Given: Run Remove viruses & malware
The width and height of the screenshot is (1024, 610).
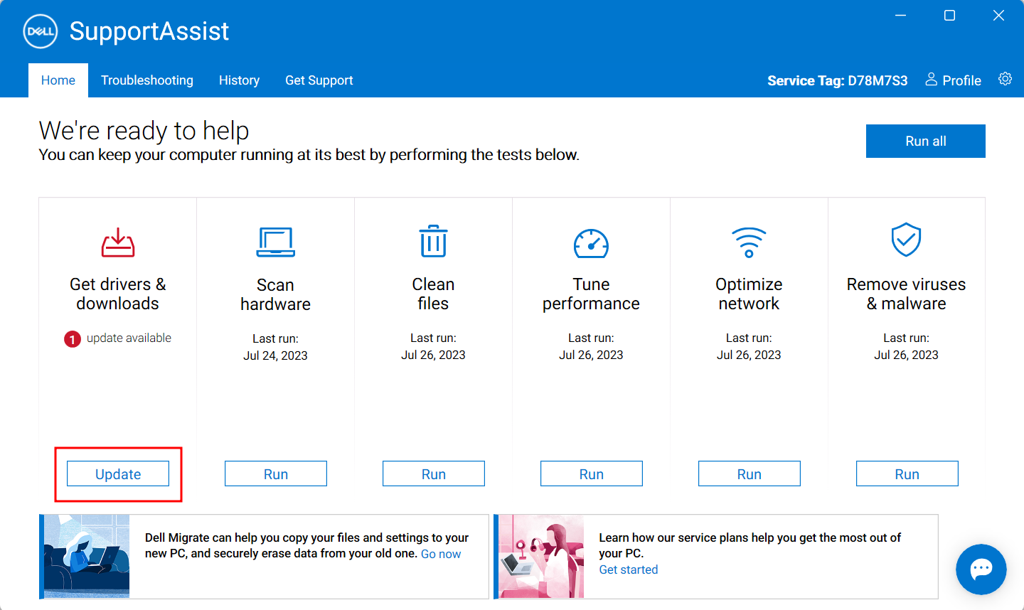Looking at the screenshot, I should 907,474.
